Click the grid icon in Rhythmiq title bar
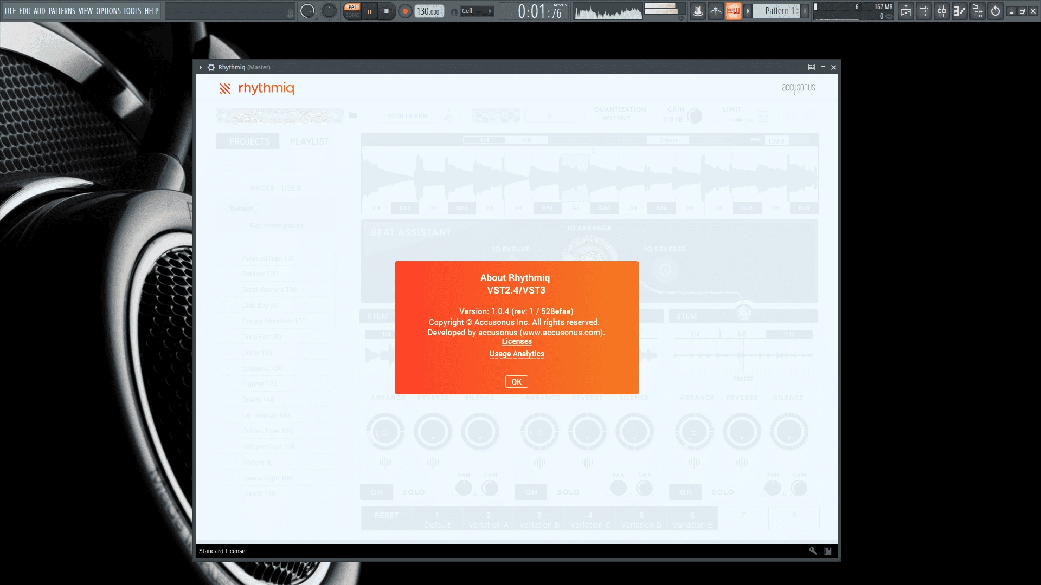 tap(812, 67)
